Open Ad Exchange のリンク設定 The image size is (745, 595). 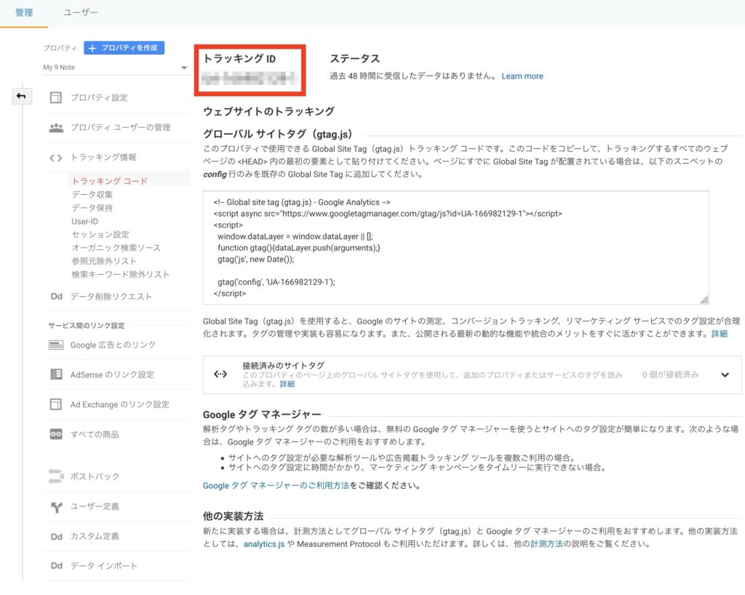[120, 404]
